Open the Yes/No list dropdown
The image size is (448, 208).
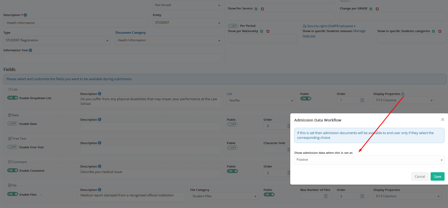pyautogui.click(x=261, y=100)
